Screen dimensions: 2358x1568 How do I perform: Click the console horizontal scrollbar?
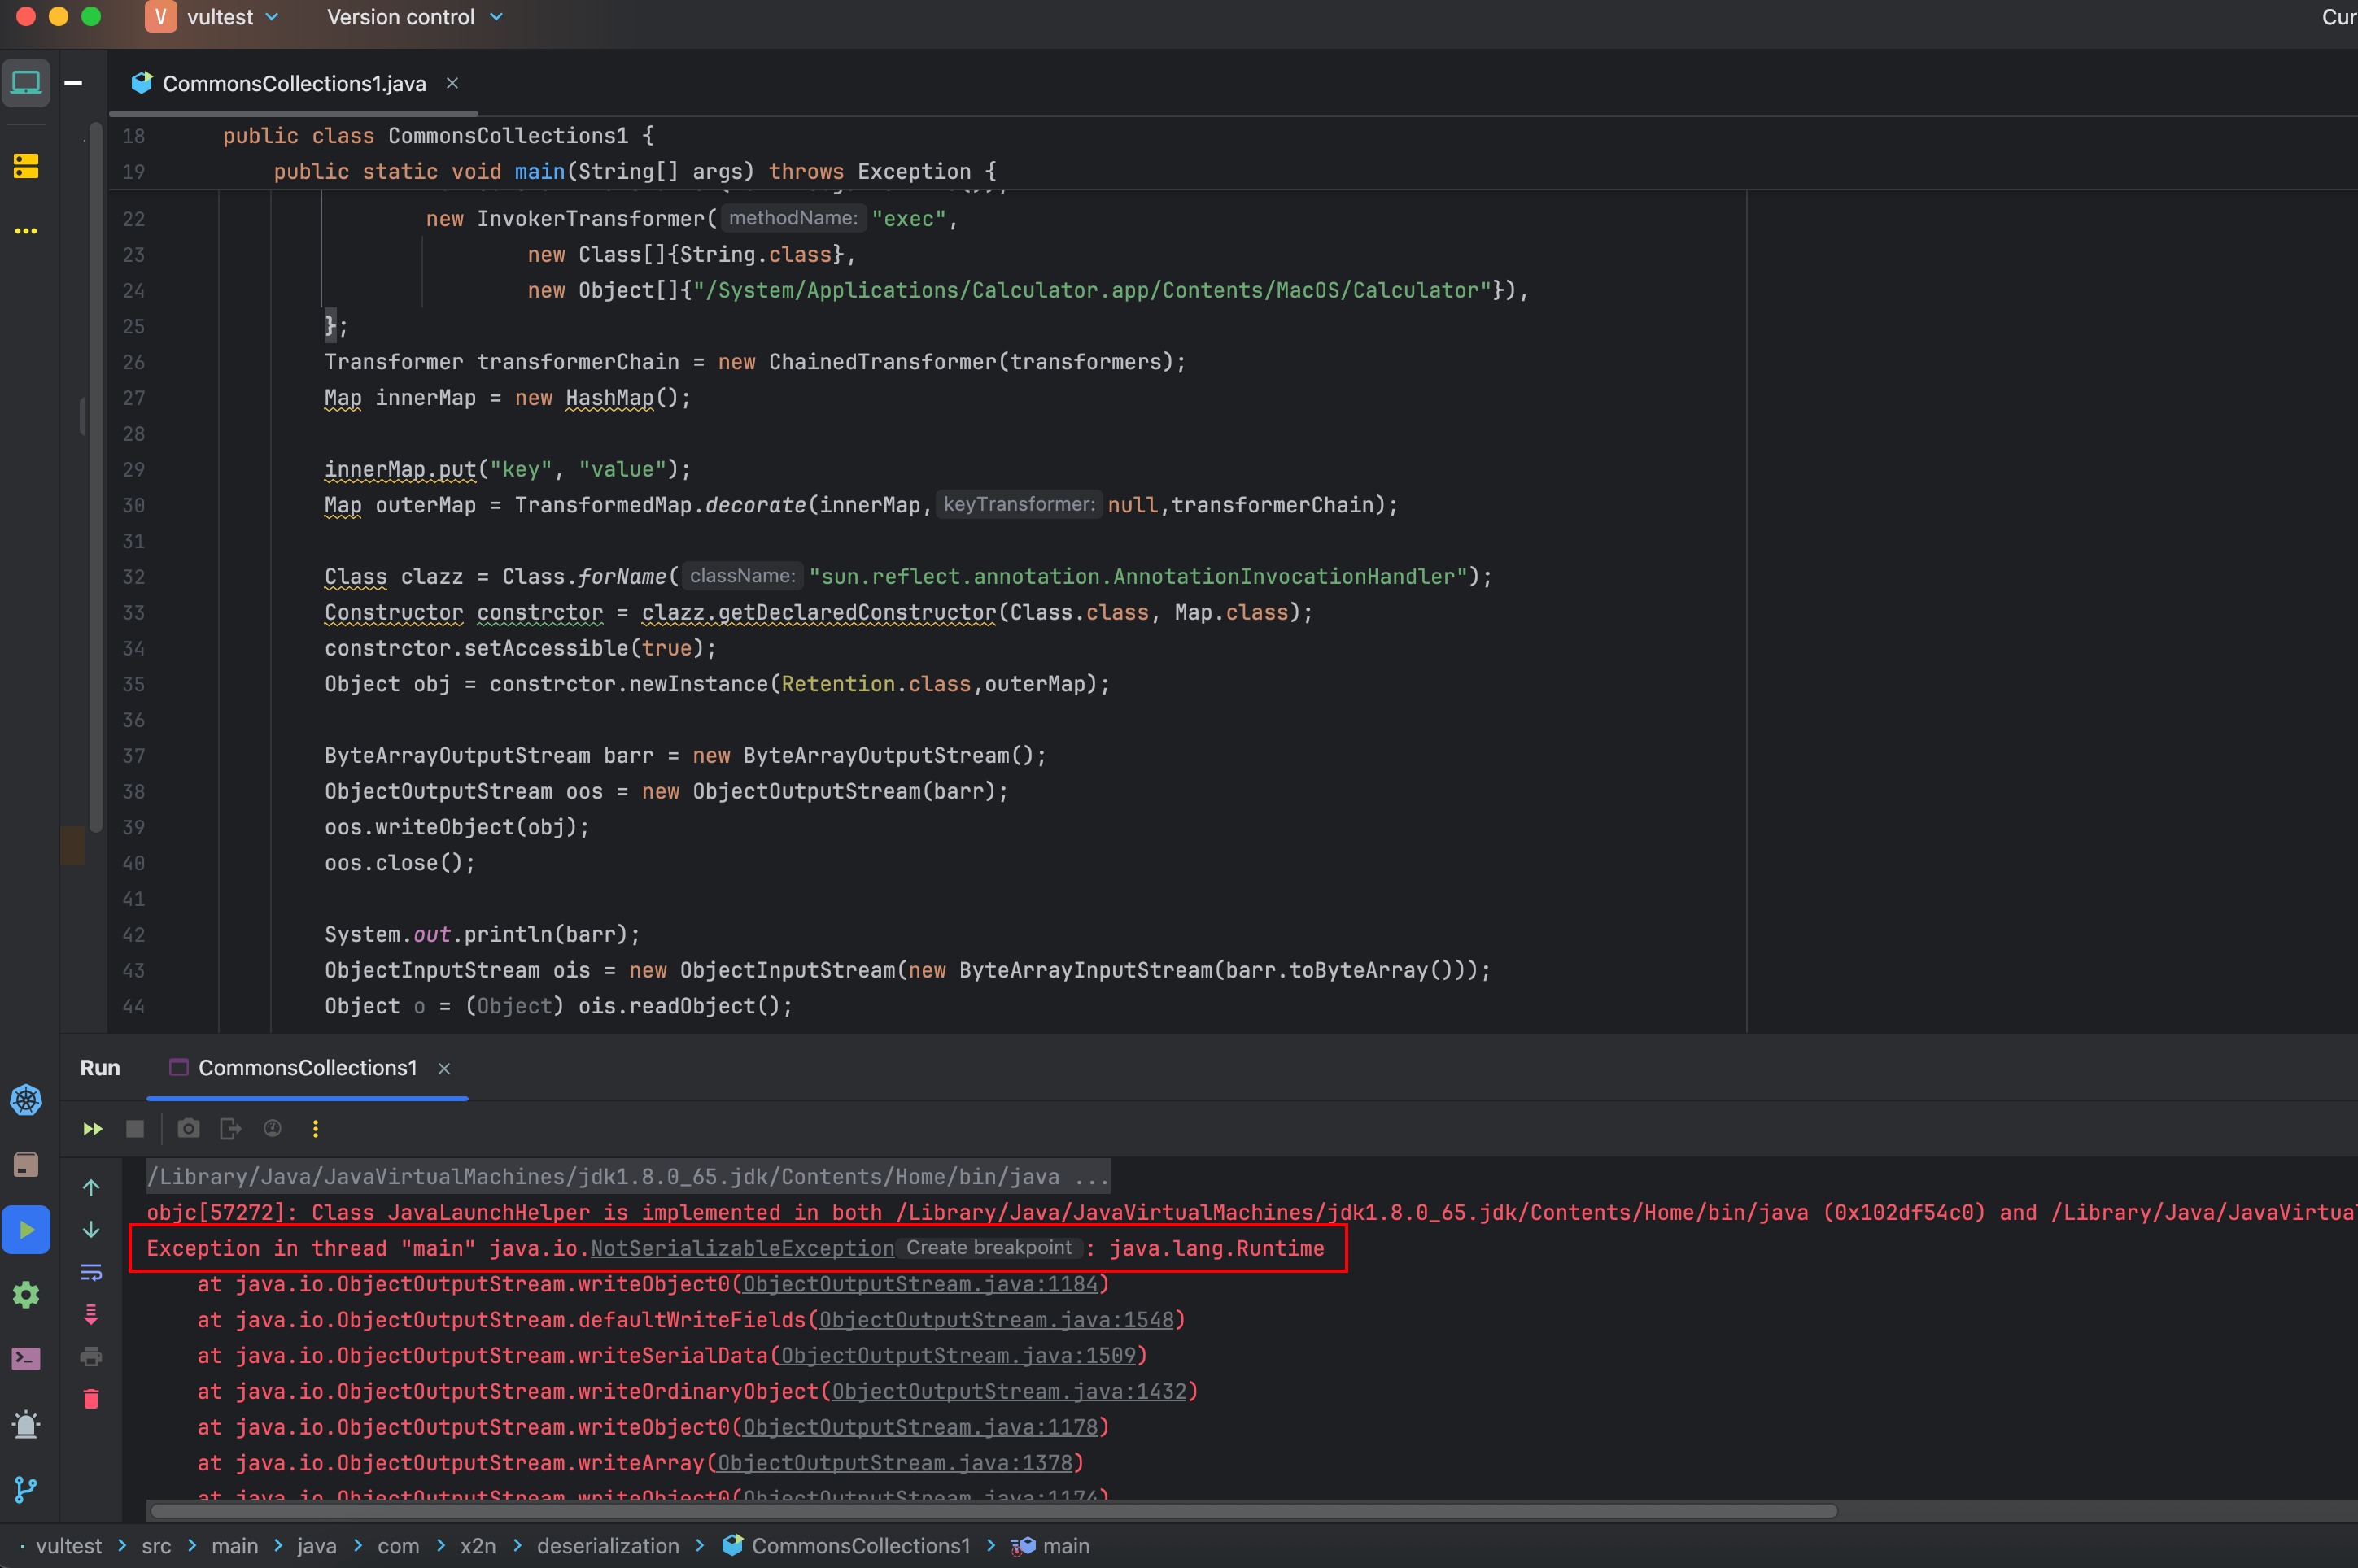(993, 1510)
